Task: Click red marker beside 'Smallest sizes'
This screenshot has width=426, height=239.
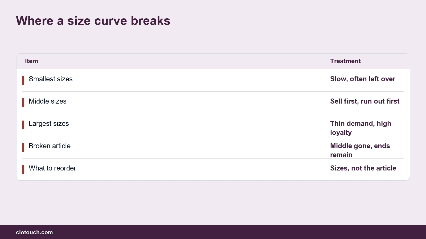Action: [23, 80]
